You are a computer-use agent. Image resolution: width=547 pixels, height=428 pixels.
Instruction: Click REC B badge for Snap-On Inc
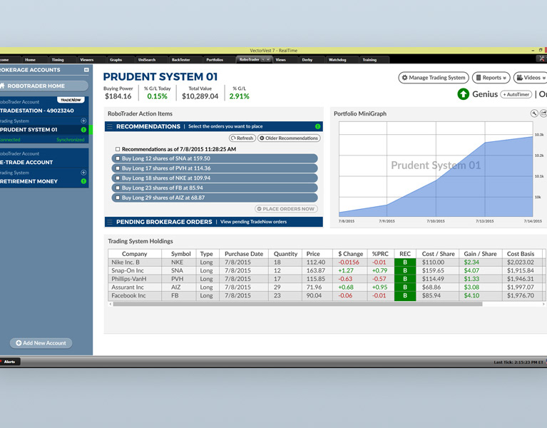tap(405, 270)
